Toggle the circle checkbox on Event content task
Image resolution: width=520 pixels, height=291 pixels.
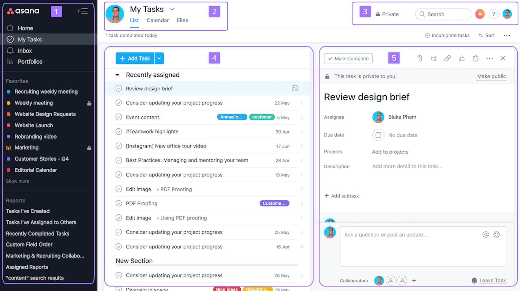click(119, 117)
